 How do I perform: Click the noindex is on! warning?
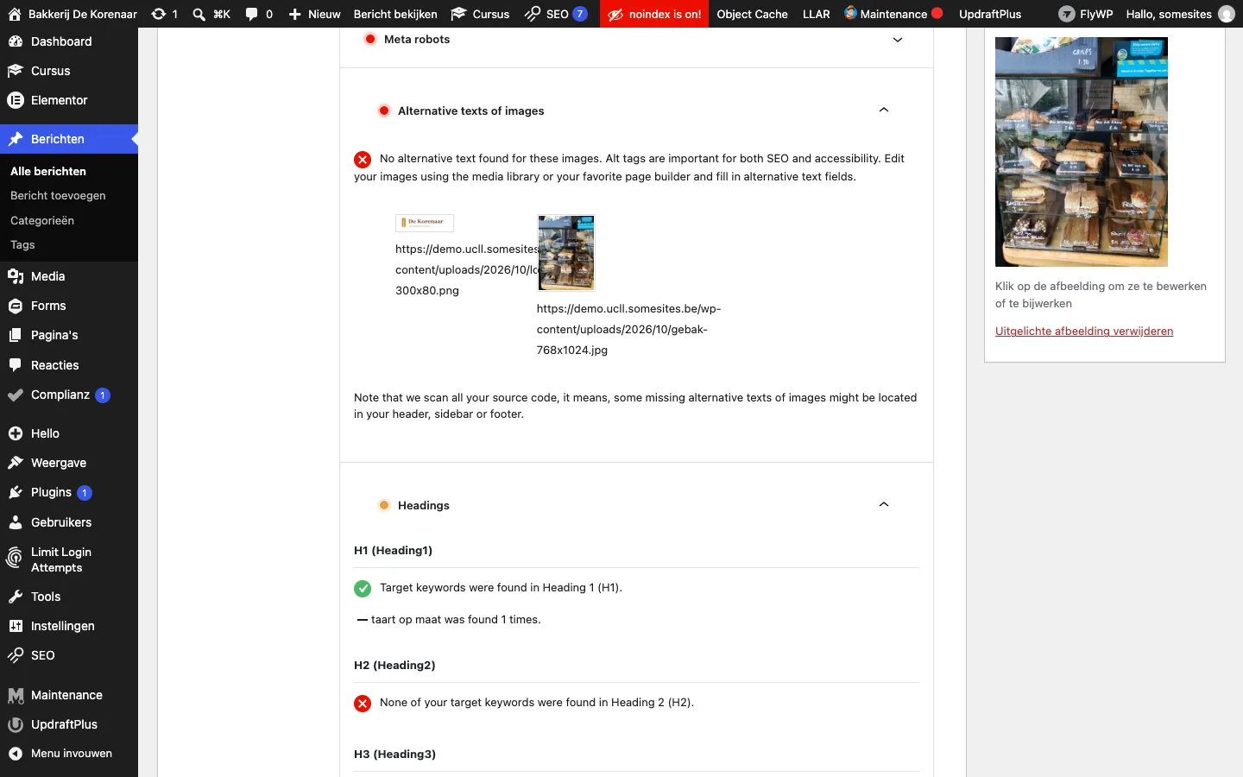pos(654,14)
